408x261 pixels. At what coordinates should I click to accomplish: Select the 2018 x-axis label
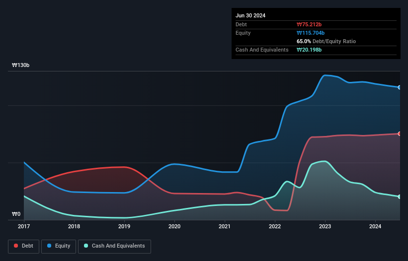(74, 226)
